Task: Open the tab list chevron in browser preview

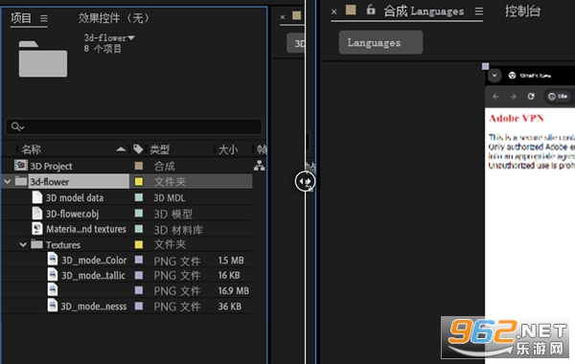Action: (x=494, y=76)
